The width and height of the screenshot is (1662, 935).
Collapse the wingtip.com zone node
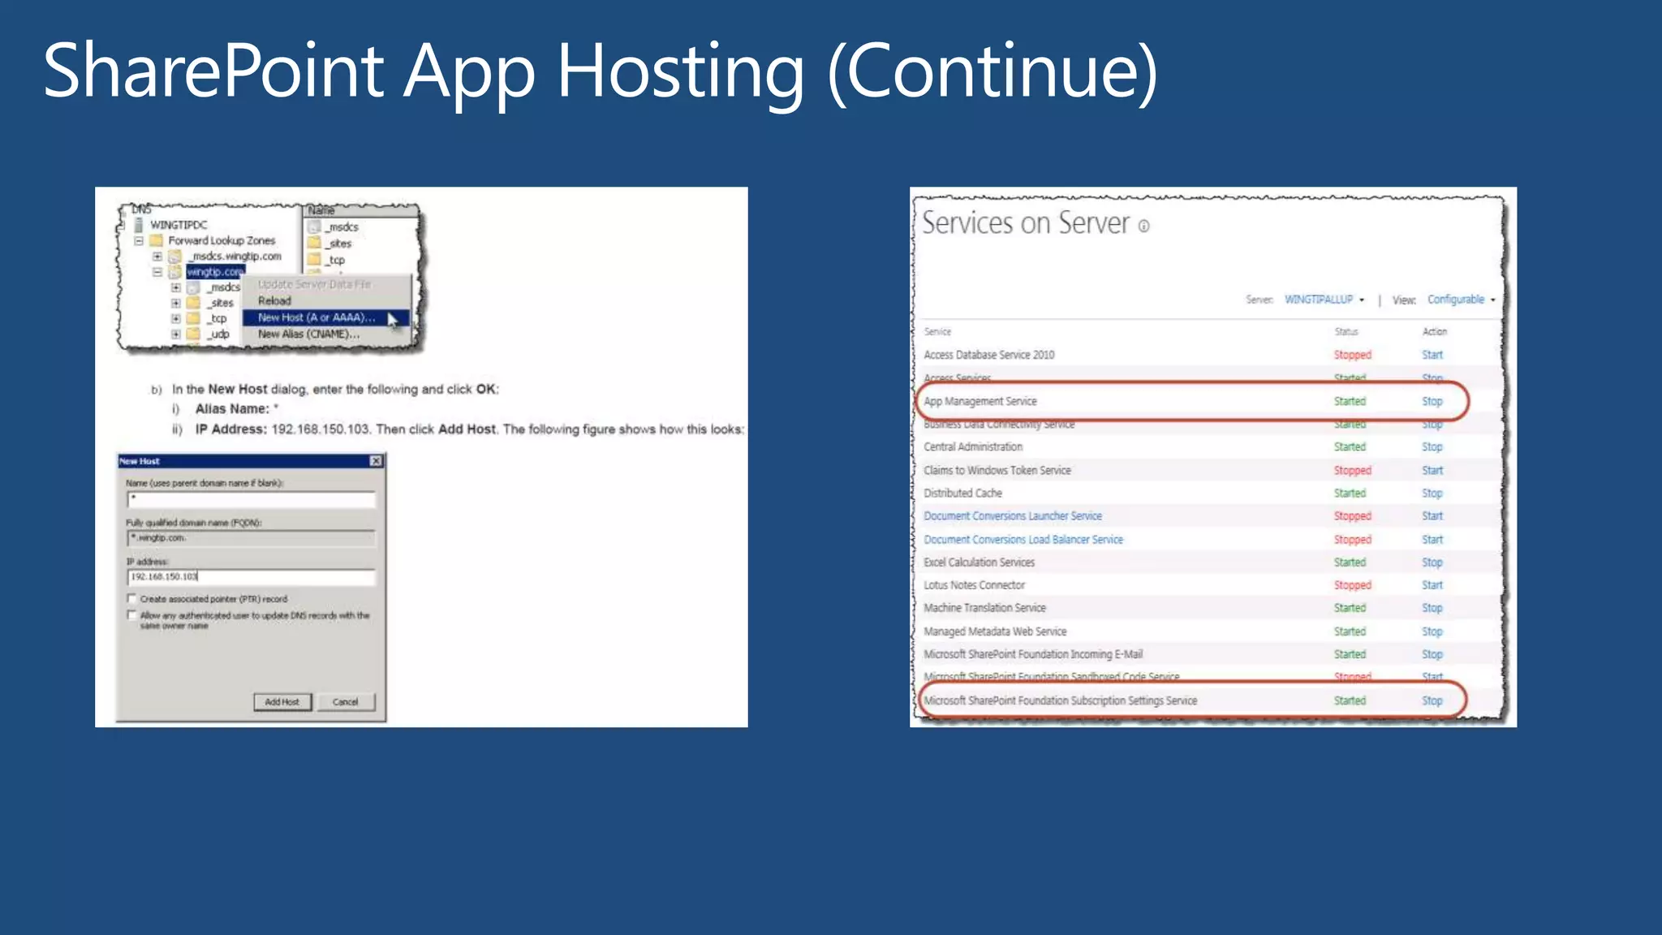click(x=157, y=272)
